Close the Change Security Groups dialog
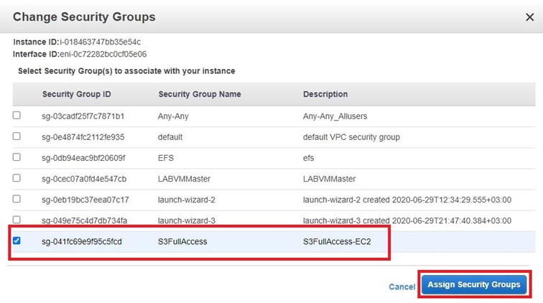The width and height of the screenshot is (543, 303). (529, 17)
